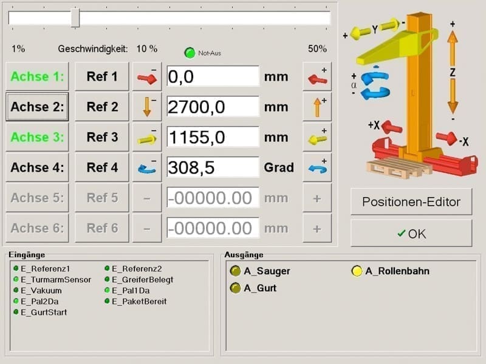The height and width of the screenshot is (364, 486).
Task: Confirm with the OK button
Action: tap(411, 234)
